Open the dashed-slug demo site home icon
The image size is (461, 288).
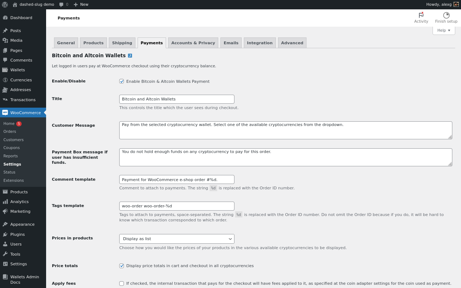pos(15,5)
